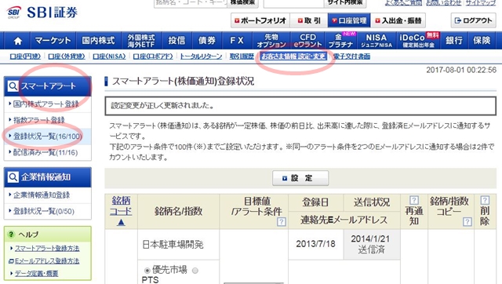Select the 優先市場 radio button
Image resolution: width=502 pixels, height=284 pixels.
click(147, 271)
